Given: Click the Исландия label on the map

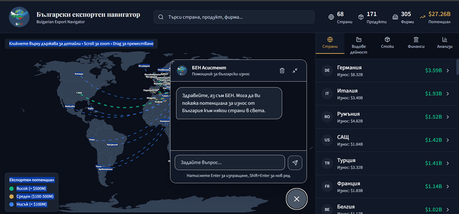Looking at the screenshot, I should (x=144, y=66).
